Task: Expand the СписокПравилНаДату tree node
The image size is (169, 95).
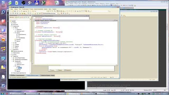Action: 12,58
